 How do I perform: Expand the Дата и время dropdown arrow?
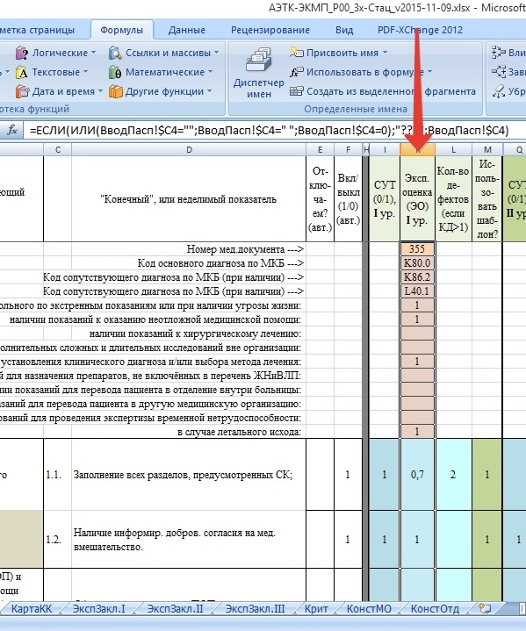click(x=100, y=91)
